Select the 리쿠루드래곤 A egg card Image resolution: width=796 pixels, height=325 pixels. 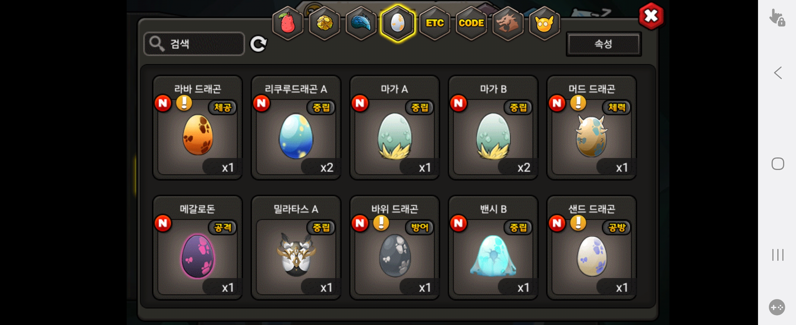296,127
